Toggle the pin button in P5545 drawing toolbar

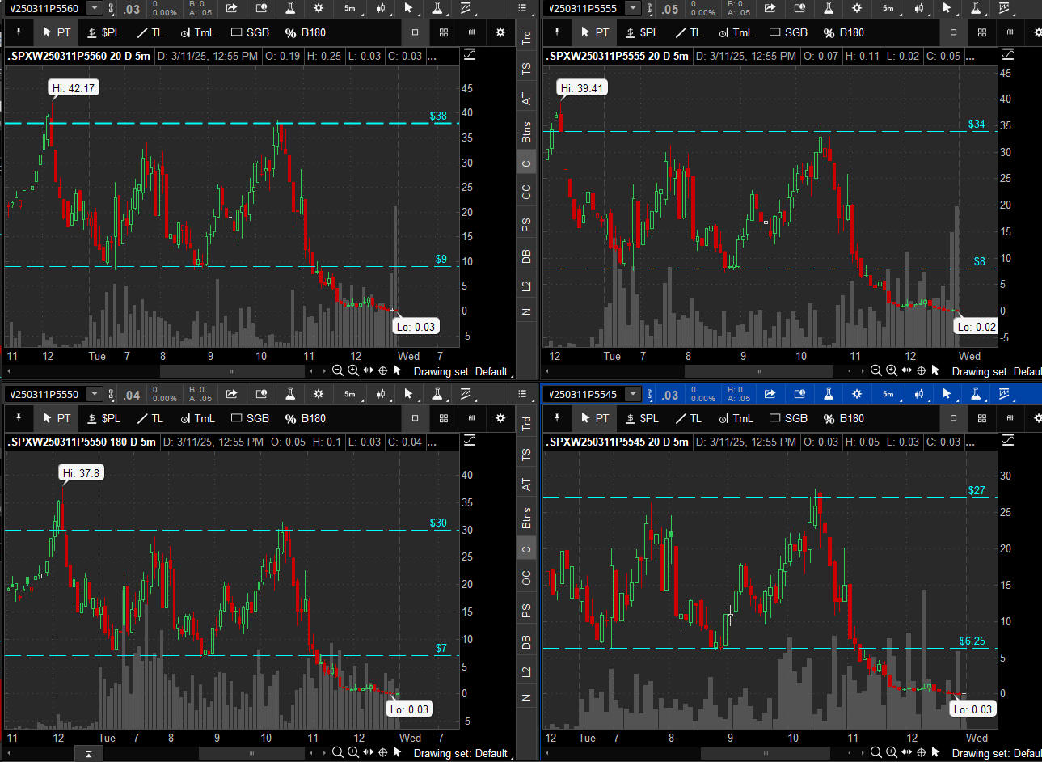pos(556,418)
